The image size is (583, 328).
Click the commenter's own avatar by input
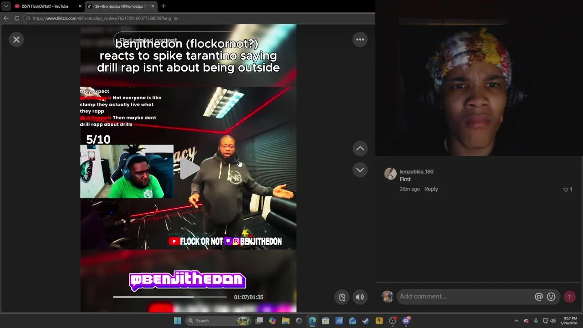[387, 297]
